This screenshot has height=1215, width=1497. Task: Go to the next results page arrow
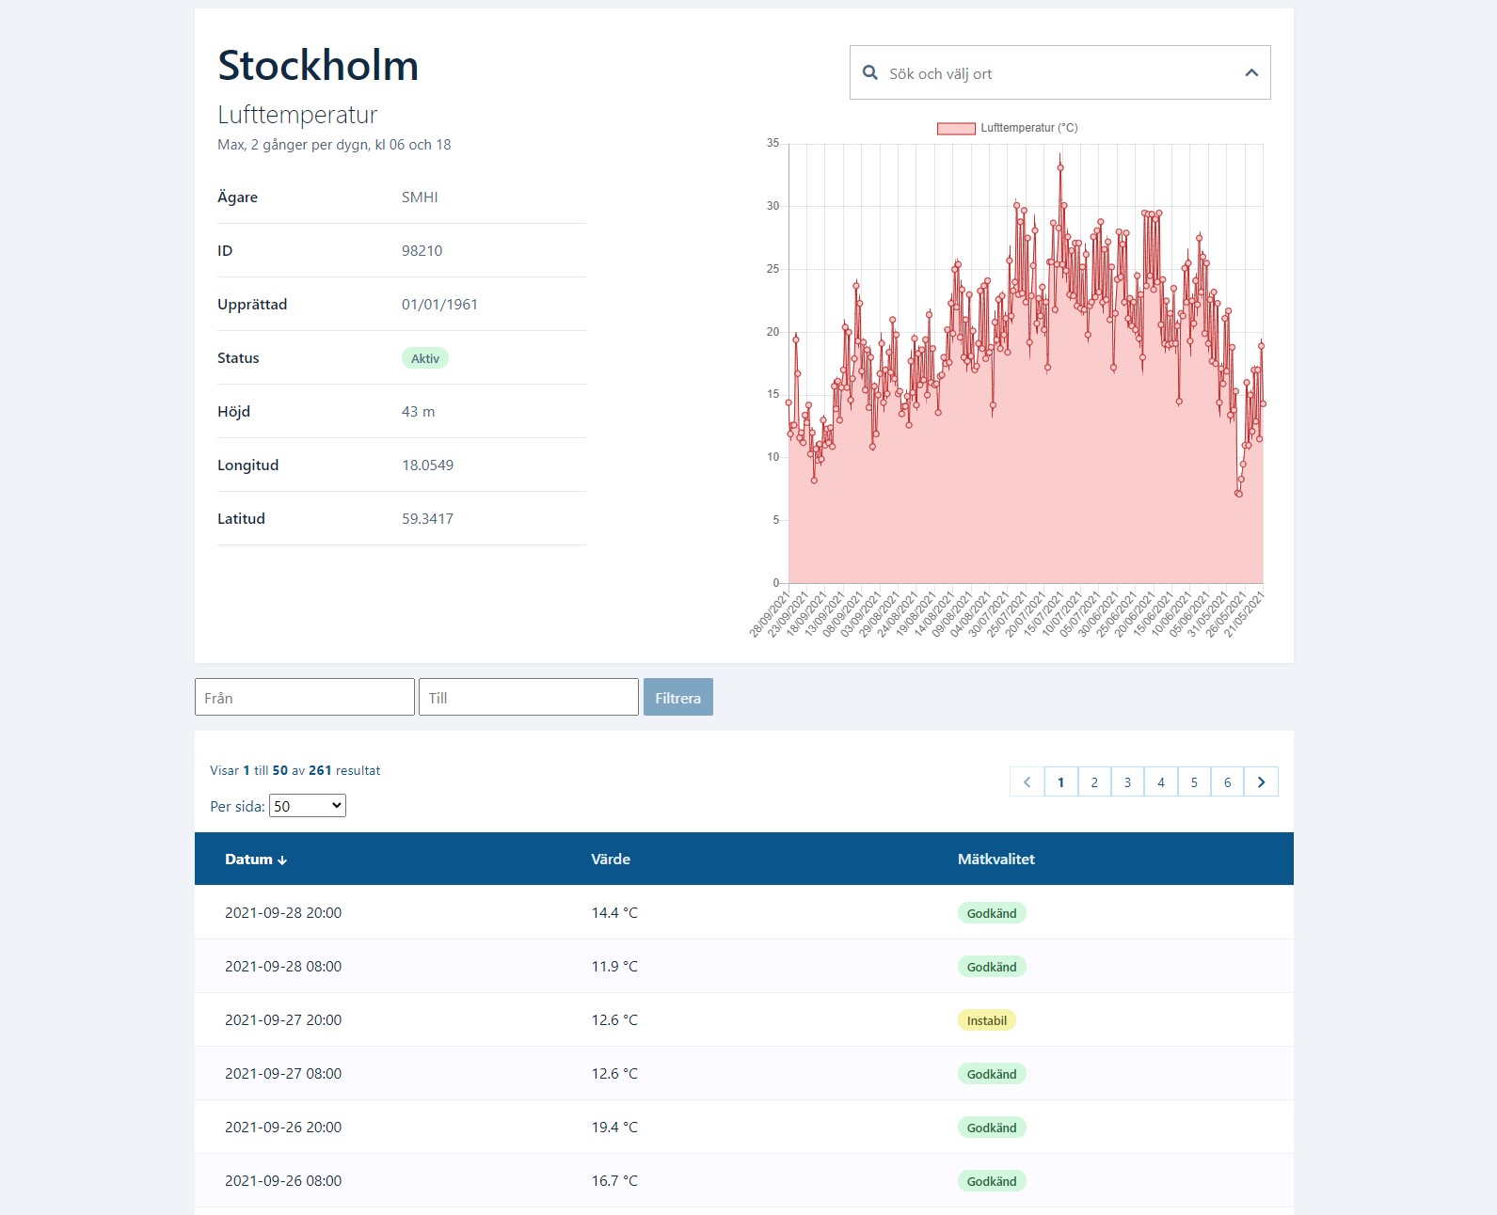[x=1261, y=781]
